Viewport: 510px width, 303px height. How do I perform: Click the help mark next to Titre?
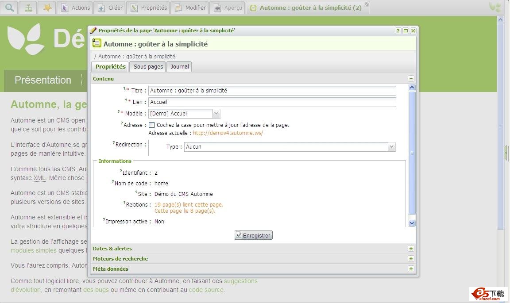(x=124, y=88)
